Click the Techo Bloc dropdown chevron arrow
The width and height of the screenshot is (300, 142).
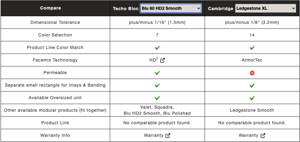(198, 8)
